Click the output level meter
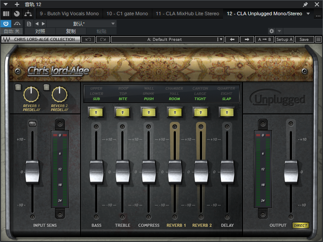This screenshot has height=242, width=323. (263, 169)
